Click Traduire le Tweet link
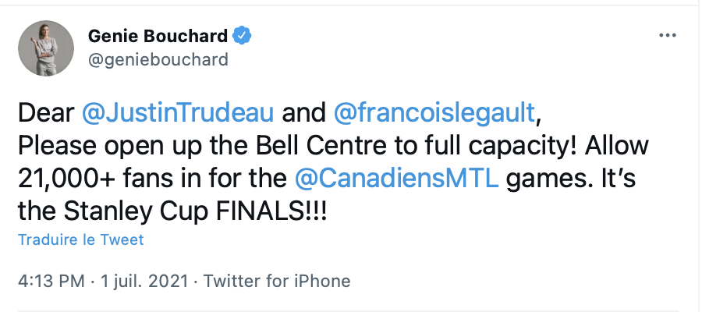702x312 pixels. pos(81,239)
